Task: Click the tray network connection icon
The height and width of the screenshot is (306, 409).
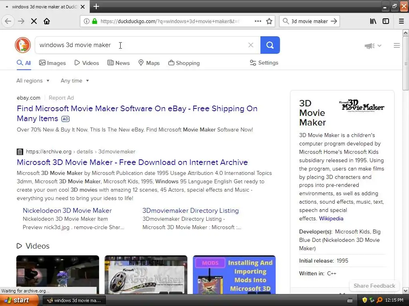Action: (372, 300)
